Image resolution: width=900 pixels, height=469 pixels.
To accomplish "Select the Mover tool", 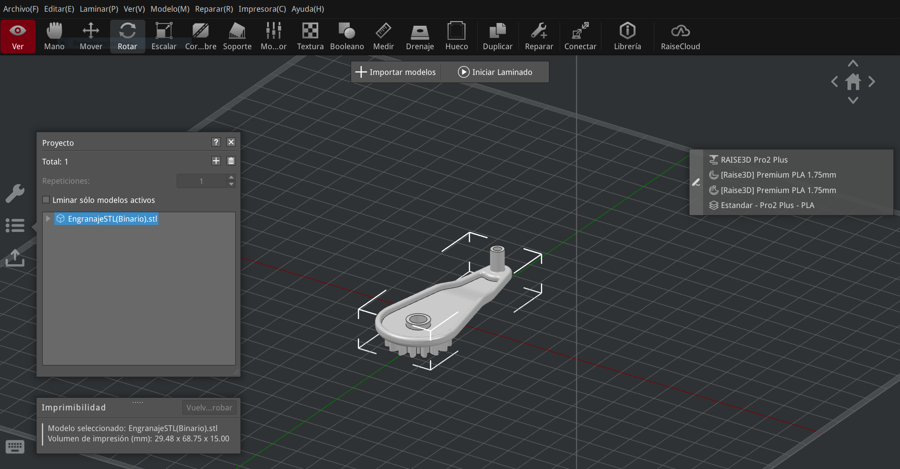I will 91,37.
